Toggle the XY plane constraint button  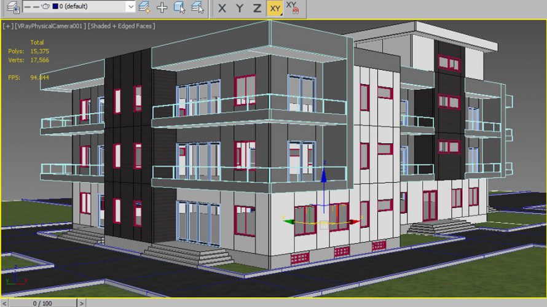(275, 8)
